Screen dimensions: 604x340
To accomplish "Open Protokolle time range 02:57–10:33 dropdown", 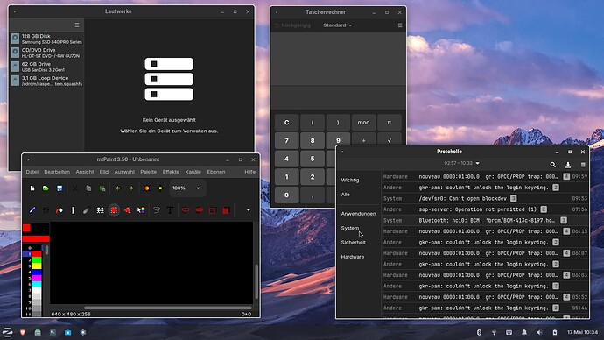I will (461, 163).
